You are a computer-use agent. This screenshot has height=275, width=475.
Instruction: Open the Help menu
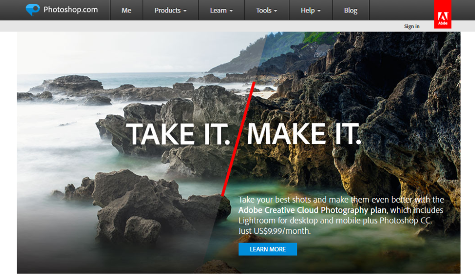(311, 10)
